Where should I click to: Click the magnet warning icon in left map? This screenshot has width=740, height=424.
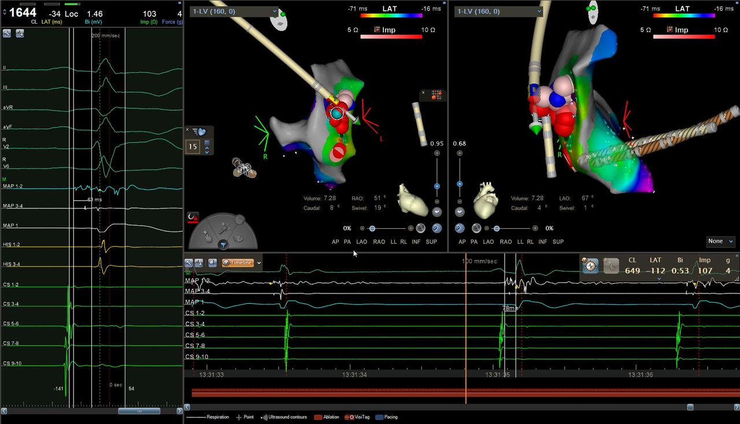(x=193, y=218)
